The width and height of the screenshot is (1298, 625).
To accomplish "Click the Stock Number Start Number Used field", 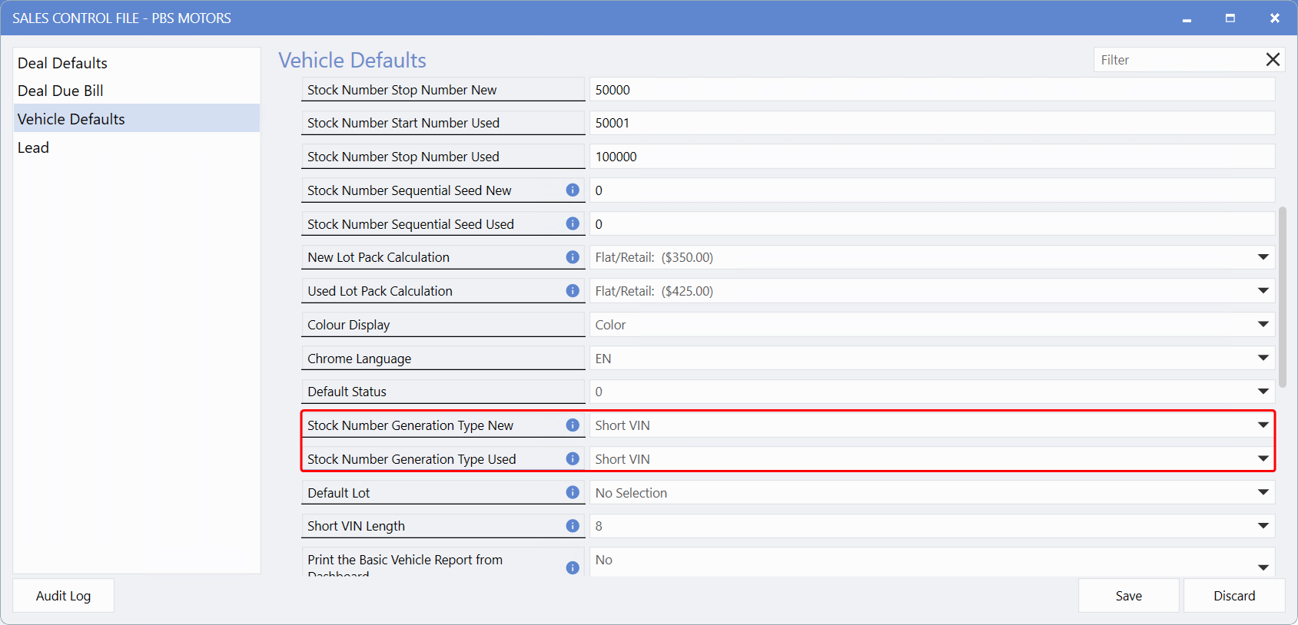I will click(x=931, y=123).
